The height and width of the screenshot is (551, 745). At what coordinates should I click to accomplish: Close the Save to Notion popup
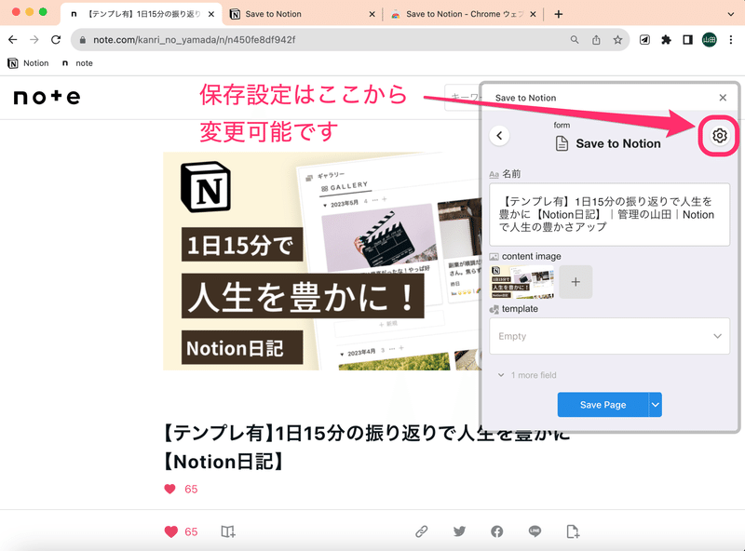tap(723, 98)
